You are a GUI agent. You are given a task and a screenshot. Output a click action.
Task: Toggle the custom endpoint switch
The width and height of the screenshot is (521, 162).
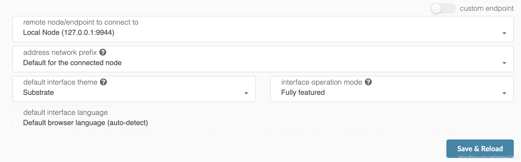[x=443, y=8]
